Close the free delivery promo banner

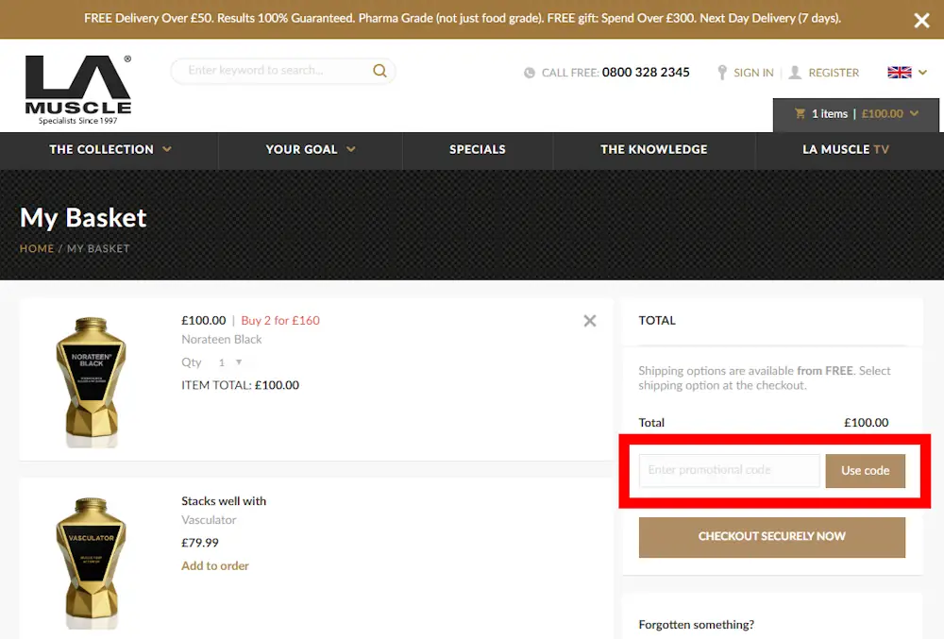point(921,21)
